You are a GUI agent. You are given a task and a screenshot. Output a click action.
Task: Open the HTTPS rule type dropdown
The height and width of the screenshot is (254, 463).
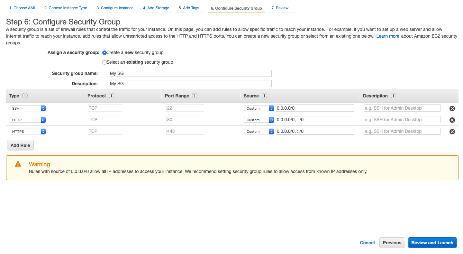click(x=28, y=132)
